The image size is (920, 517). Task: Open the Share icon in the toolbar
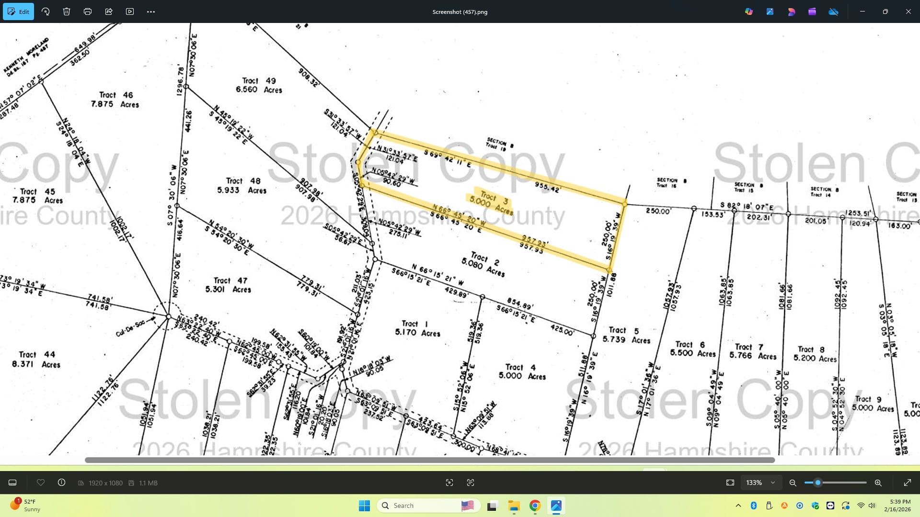[x=109, y=11]
